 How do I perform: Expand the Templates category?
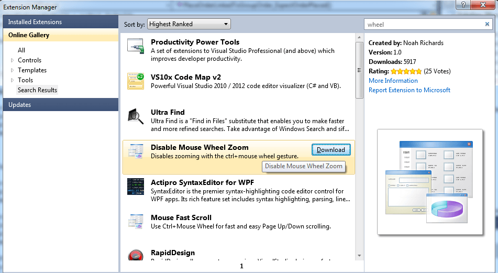[x=13, y=70]
